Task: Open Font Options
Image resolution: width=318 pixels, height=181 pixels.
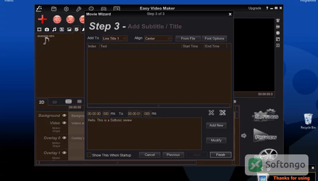Action: [x=214, y=39]
